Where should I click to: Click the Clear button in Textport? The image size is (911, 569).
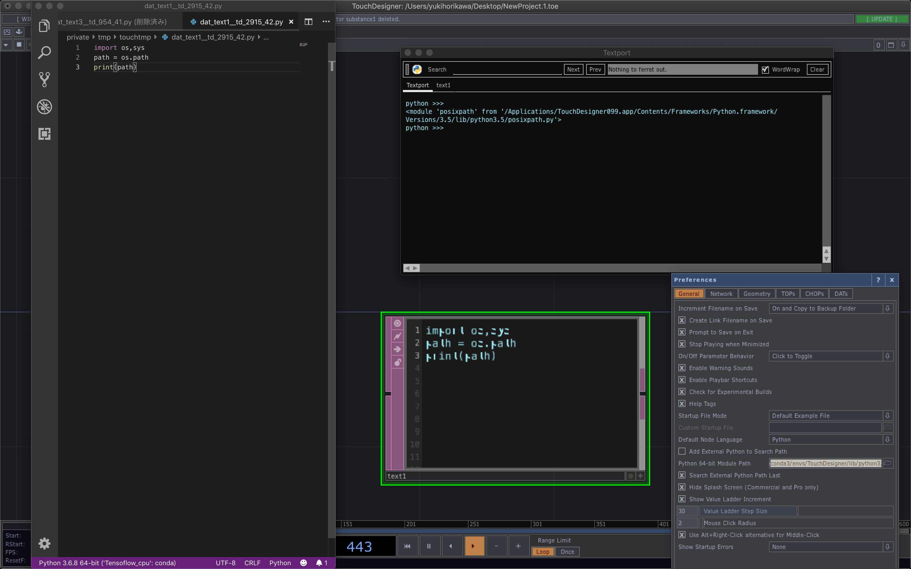pos(817,69)
